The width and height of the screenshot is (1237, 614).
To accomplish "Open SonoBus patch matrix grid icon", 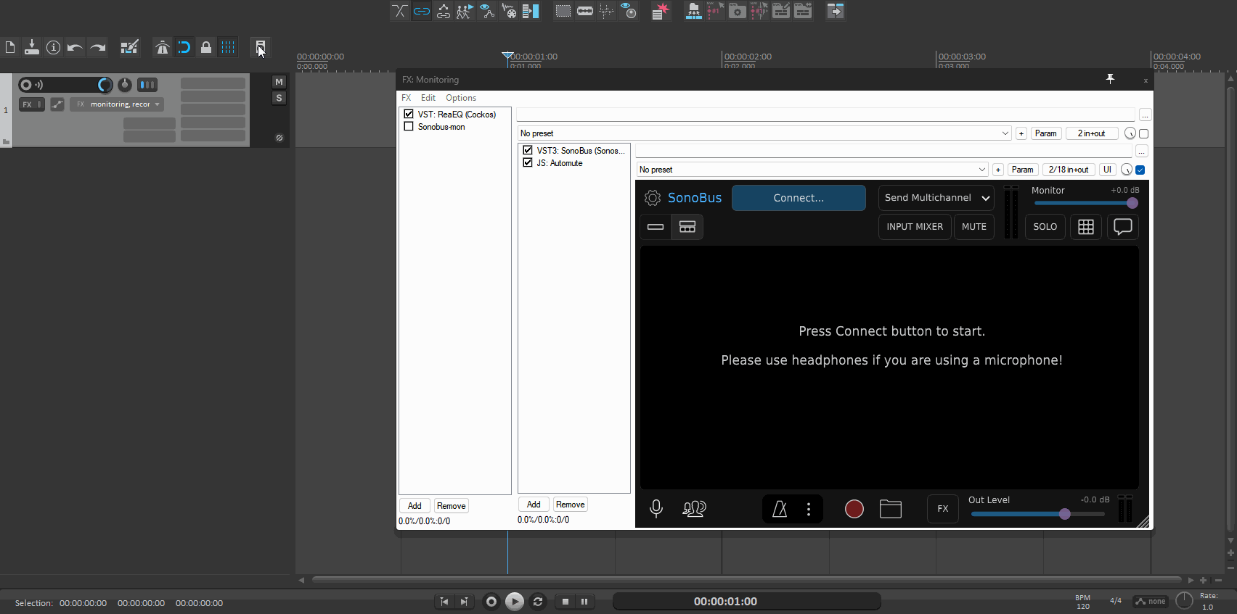I will coord(1085,227).
